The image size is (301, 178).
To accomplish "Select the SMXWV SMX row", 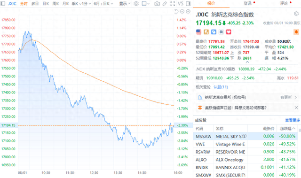I will point(246,175).
